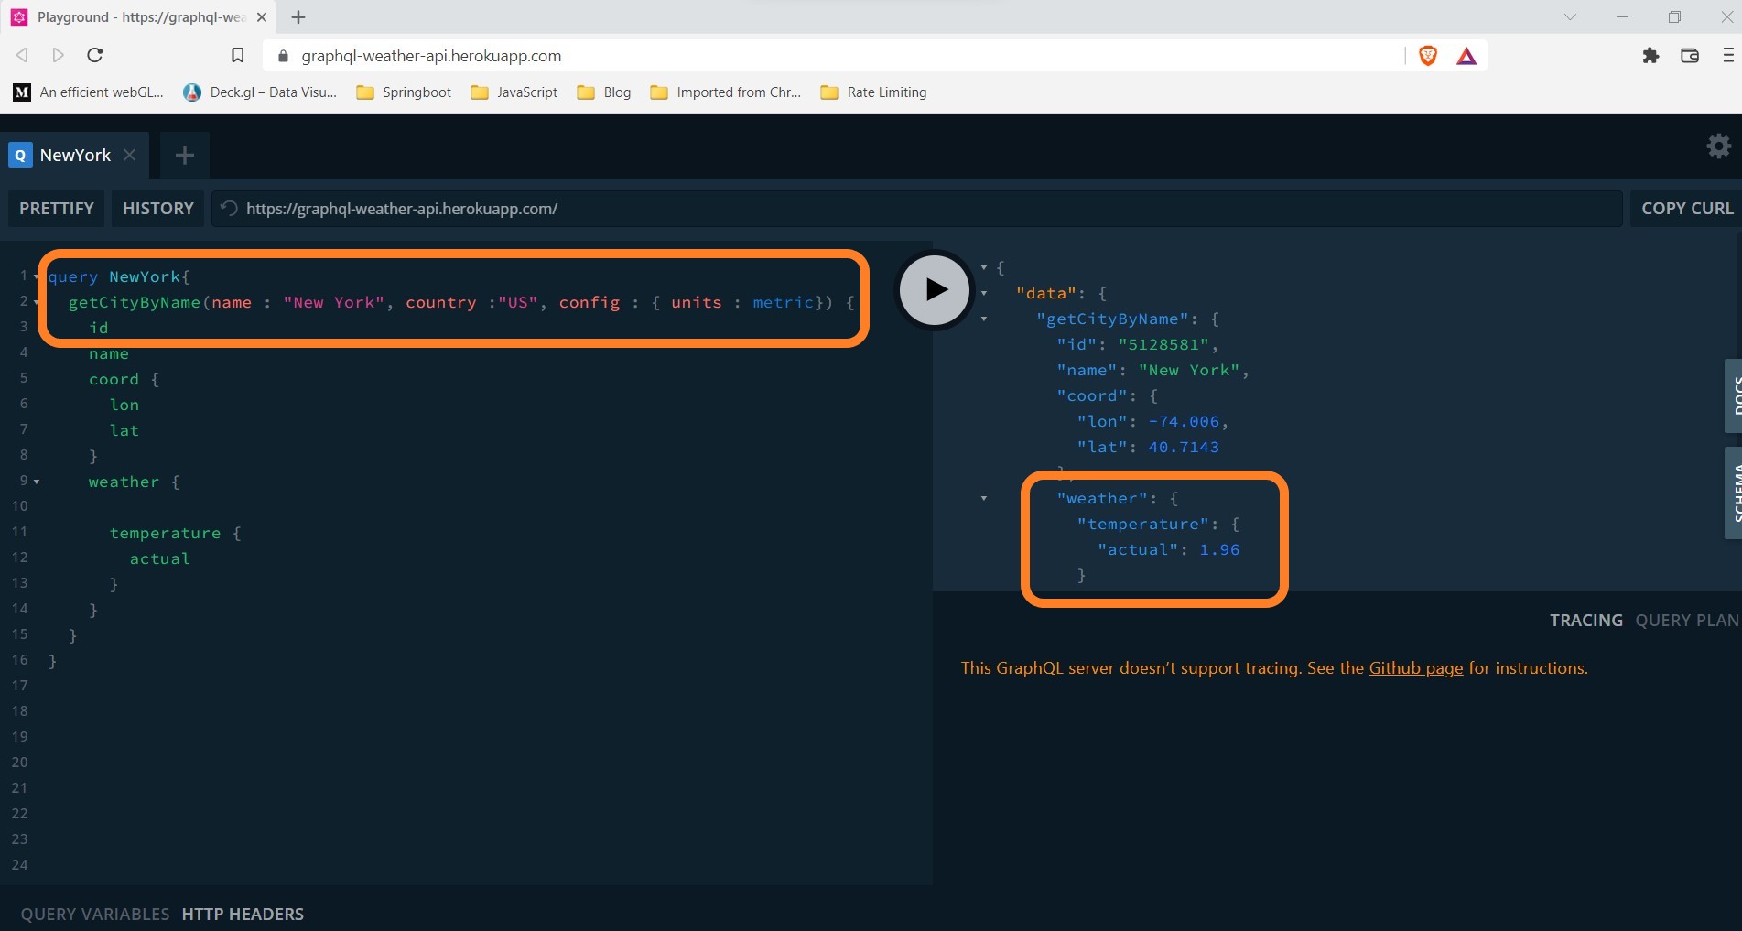This screenshot has width=1742, height=931.
Task: Run the NewYork query with the play button
Action: pyautogui.click(x=935, y=290)
